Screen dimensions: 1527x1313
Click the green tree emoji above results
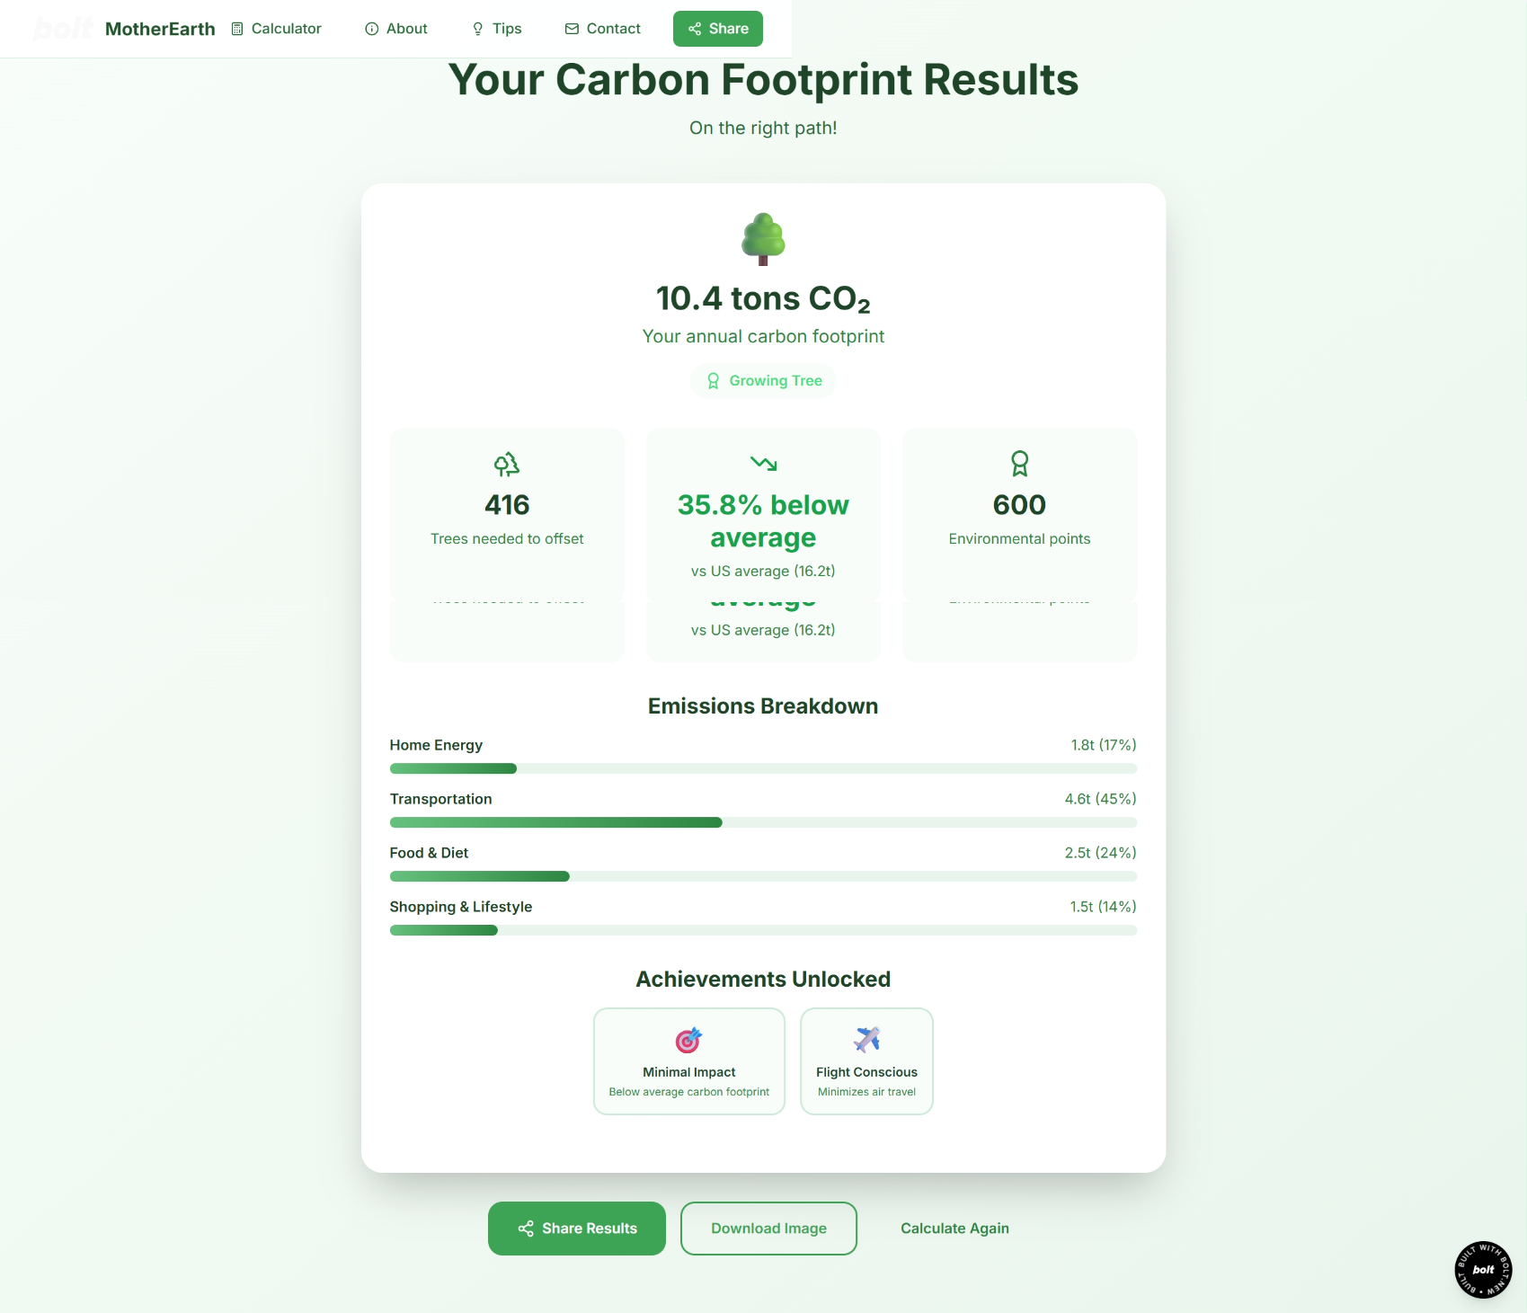click(763, 239)
